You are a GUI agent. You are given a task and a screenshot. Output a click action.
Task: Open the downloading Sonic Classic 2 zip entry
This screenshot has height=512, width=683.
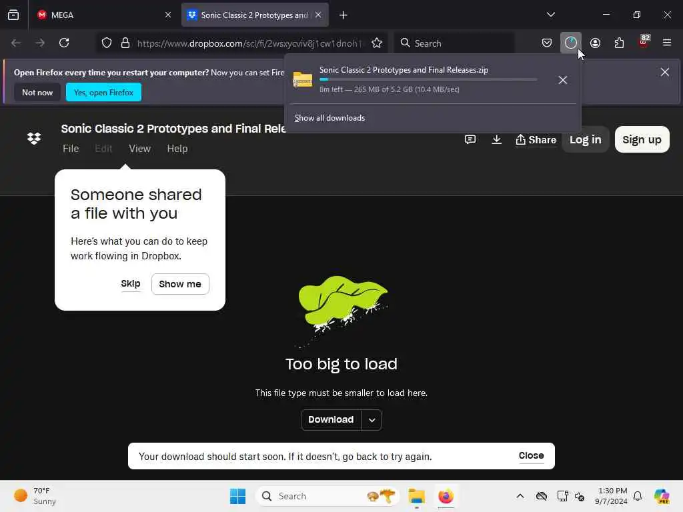(415, 79)
